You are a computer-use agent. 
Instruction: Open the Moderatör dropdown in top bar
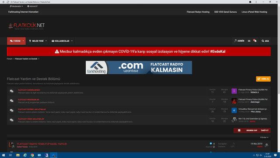16,6
